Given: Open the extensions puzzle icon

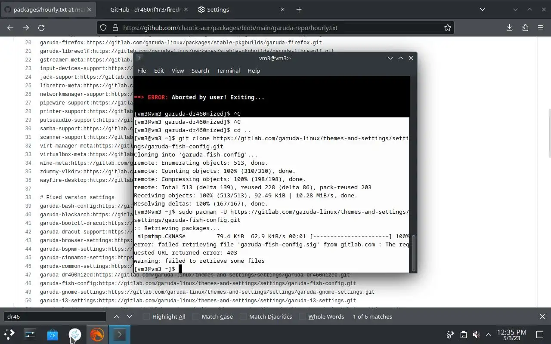Looking at the screenshot, I should (x=525, y=28).
